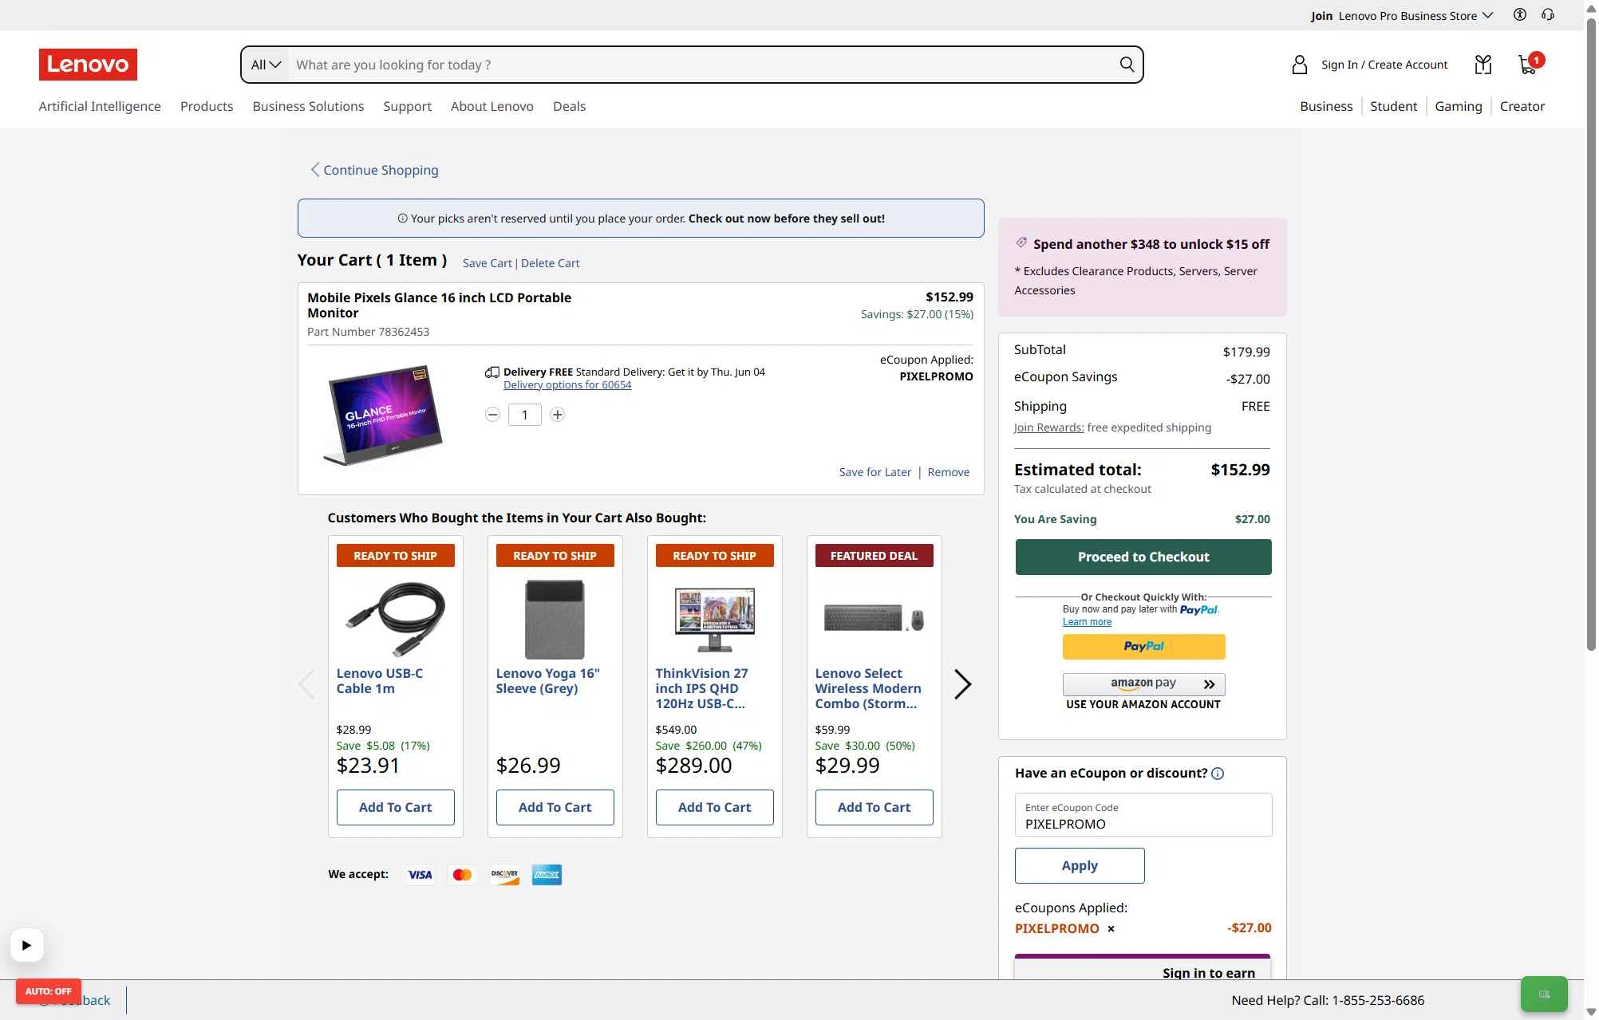Screen dimensions: 1599x1020
Task: Open the Business Solutions menu
Action: (x=308, y=106)
